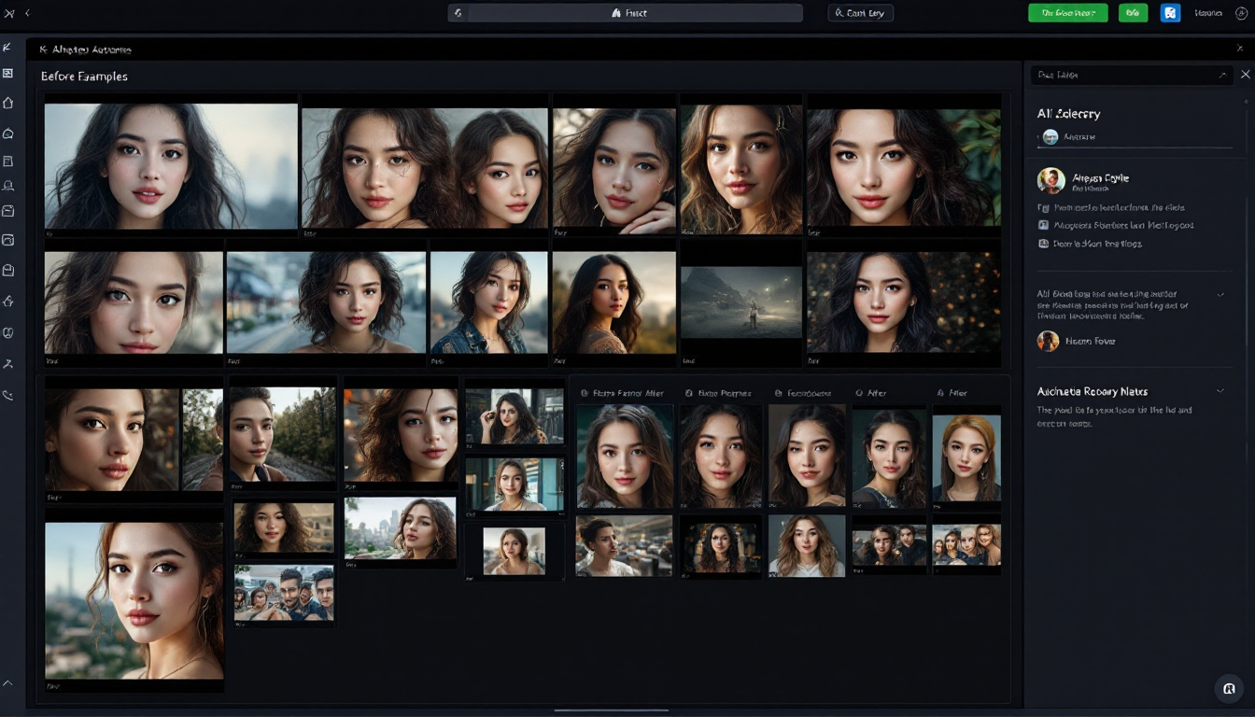Click the username link beside the right panel avatar
Image resolution: width=1255 pixels, height=717 pixels.
pos(1102,179)
